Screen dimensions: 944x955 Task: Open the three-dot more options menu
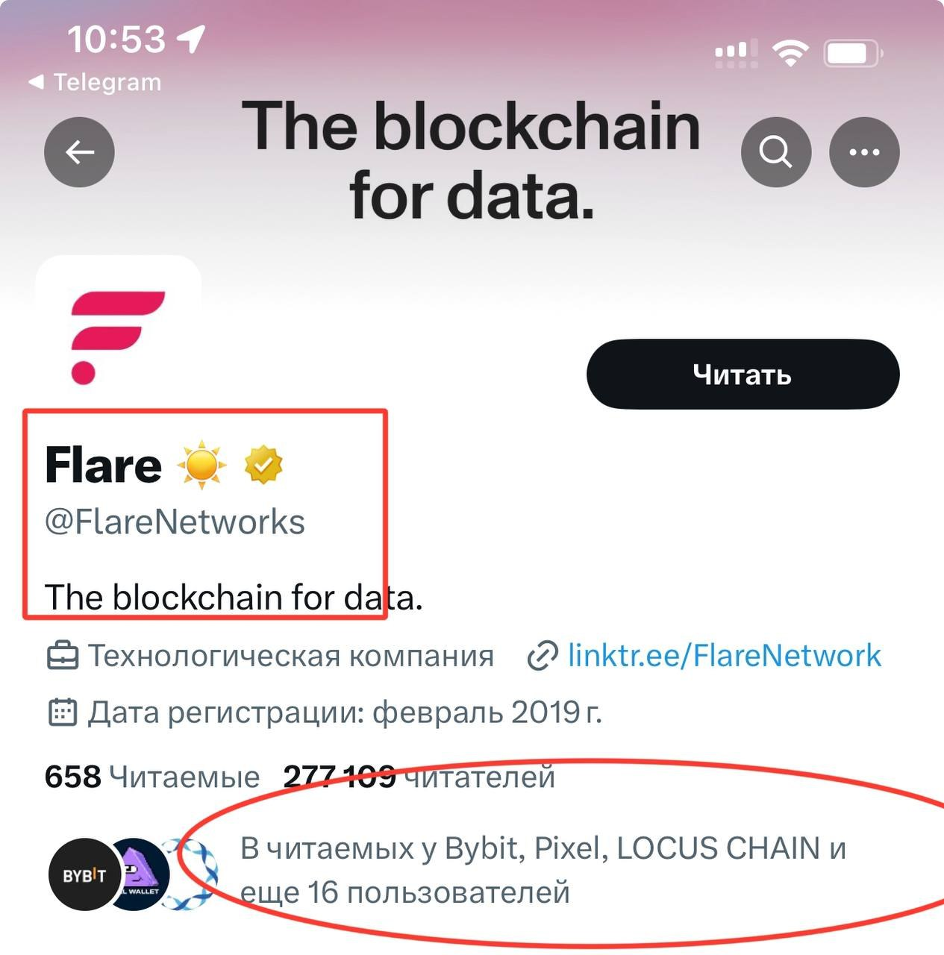click(x=864, y=152)
